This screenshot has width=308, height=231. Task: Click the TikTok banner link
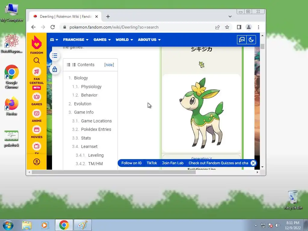pos(152,163)
